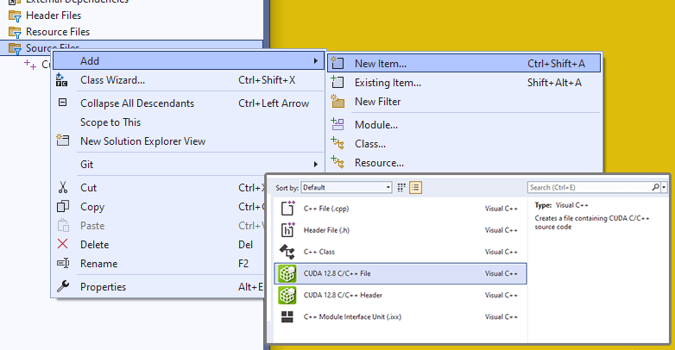Viewport: 675px width, 350px height.
Task: Select the C++ Class template icon
Action: coord(287,252)
